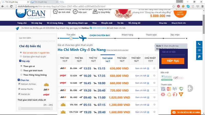Switch to THỨ SÁU 15/7 tab
This screenshot has height=115, width=205.
(122, 60)
